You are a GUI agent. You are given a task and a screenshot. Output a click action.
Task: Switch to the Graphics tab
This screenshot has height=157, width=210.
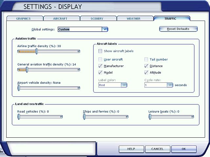pyautogui.click(x=23, y=19)
